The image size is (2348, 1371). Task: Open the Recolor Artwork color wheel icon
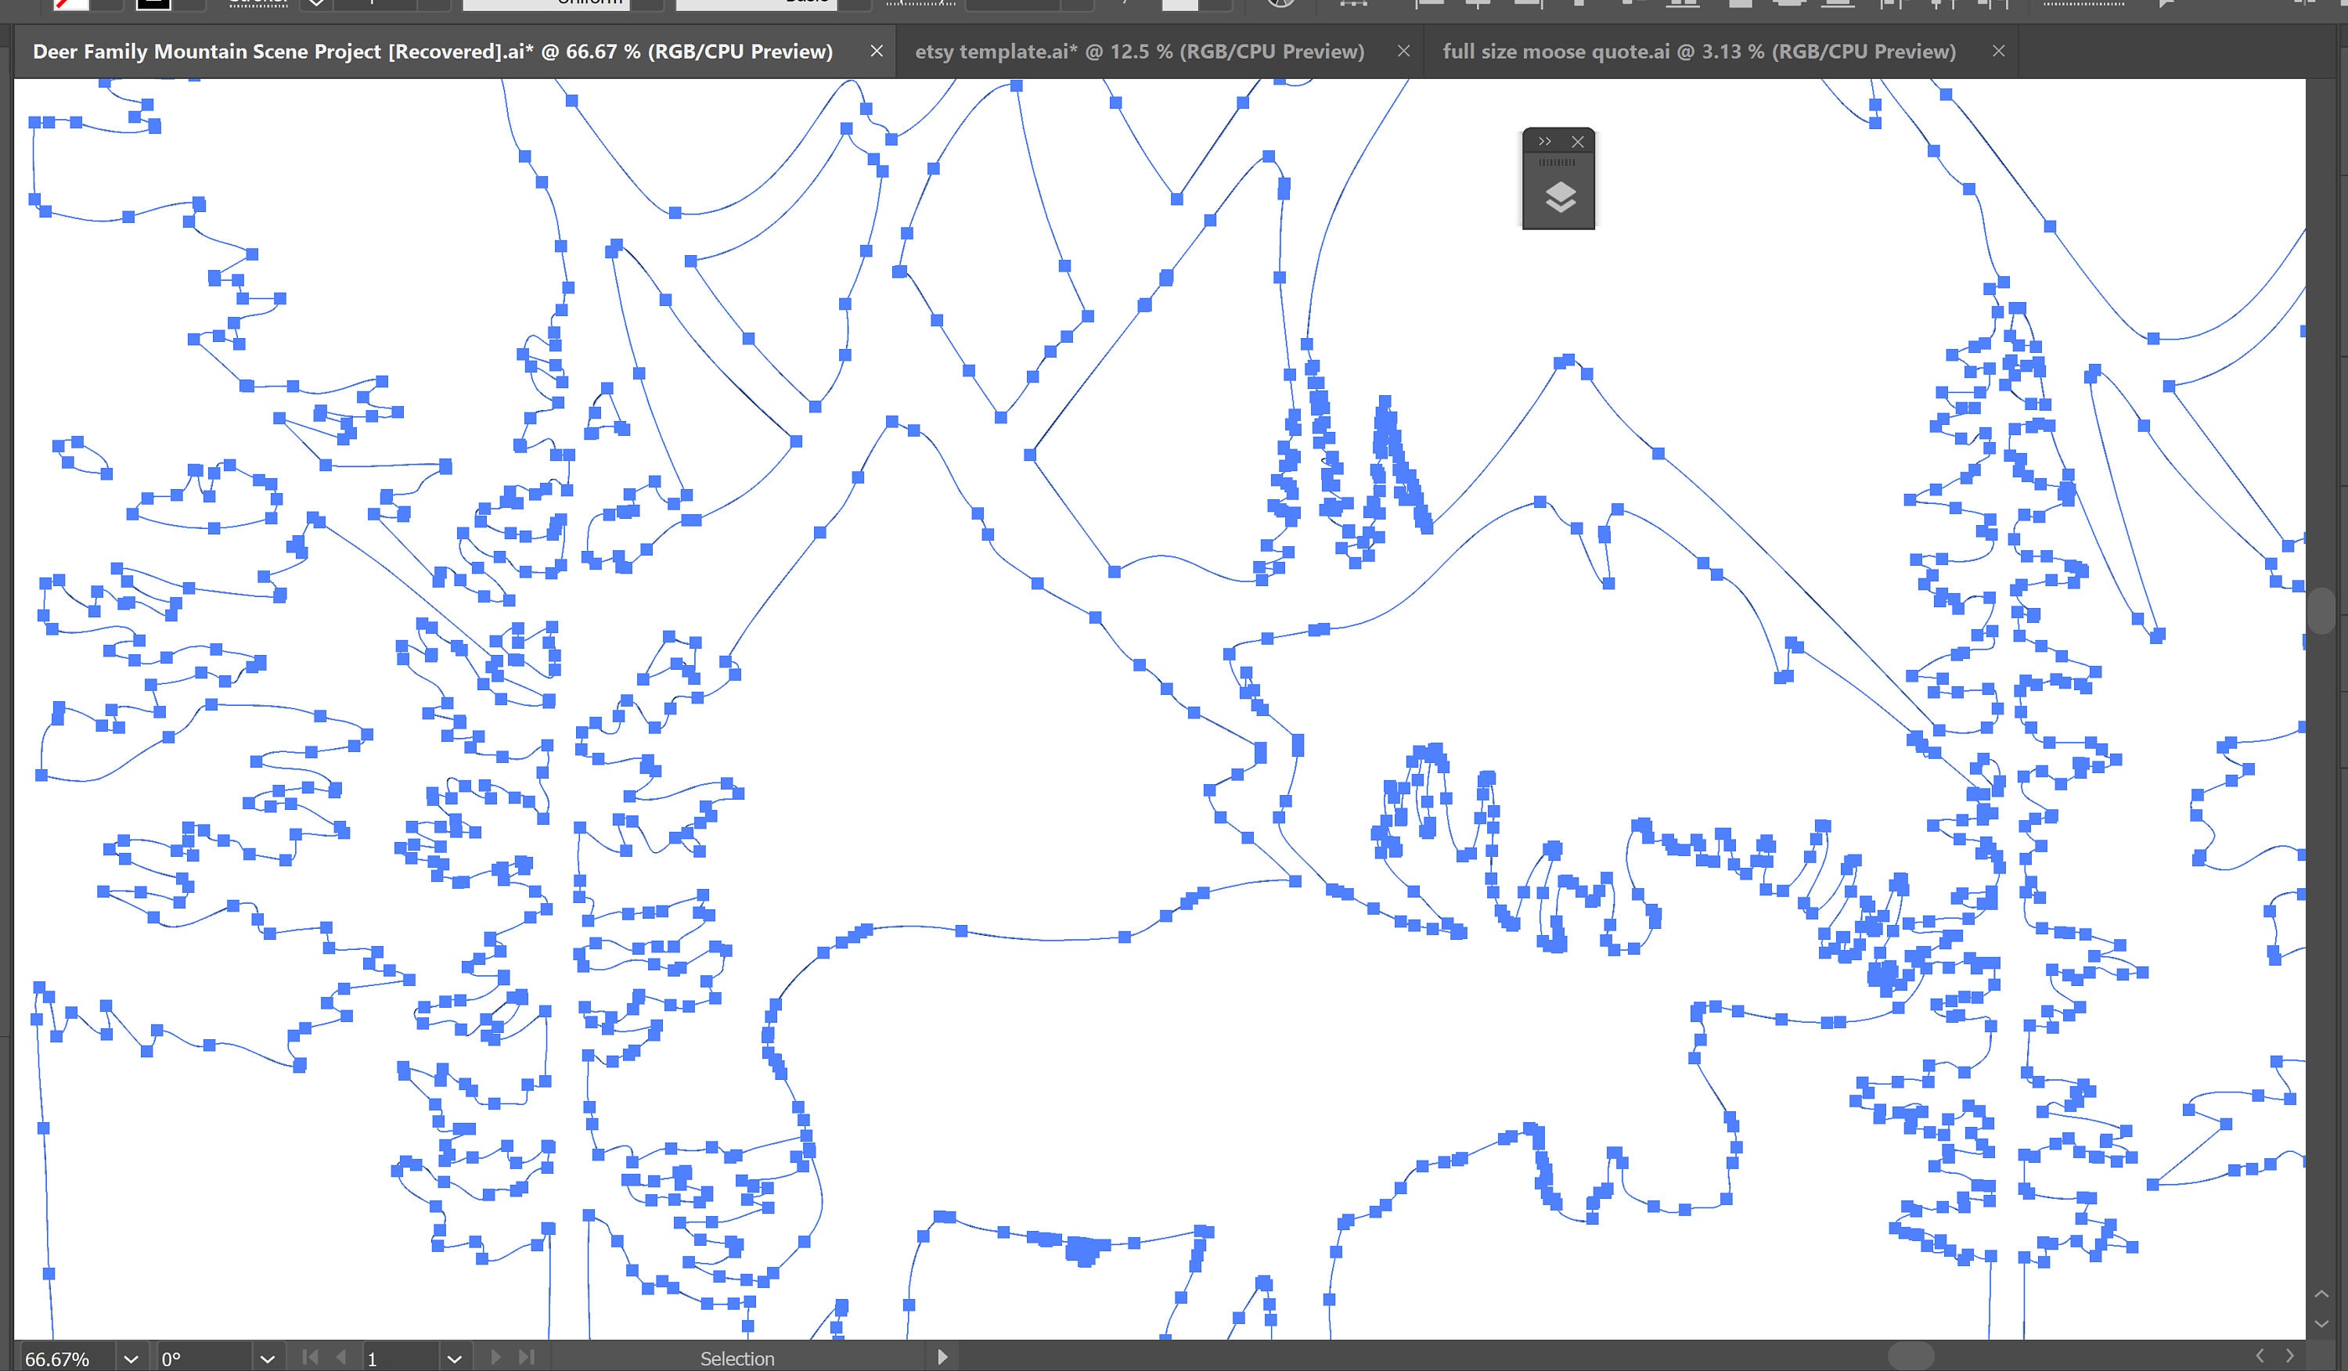[1280, 5]
